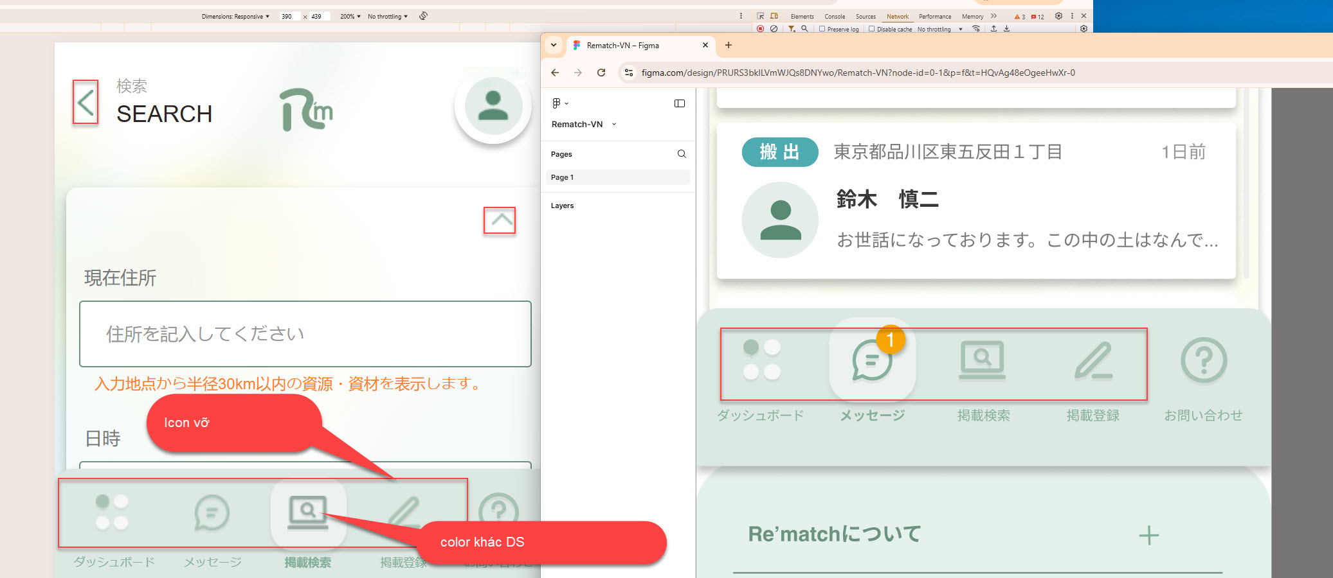Click the search icon next to Pages in Figma
Viewport: 1333px width, 578px height.
[682, 154]
